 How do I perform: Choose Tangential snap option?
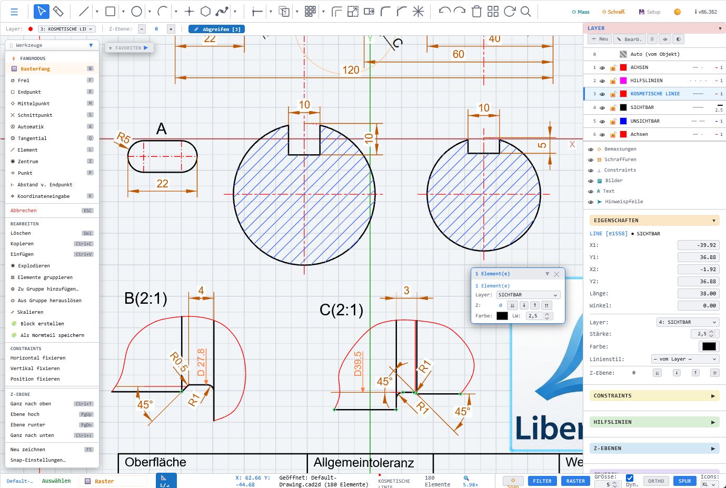click(52, 138)
